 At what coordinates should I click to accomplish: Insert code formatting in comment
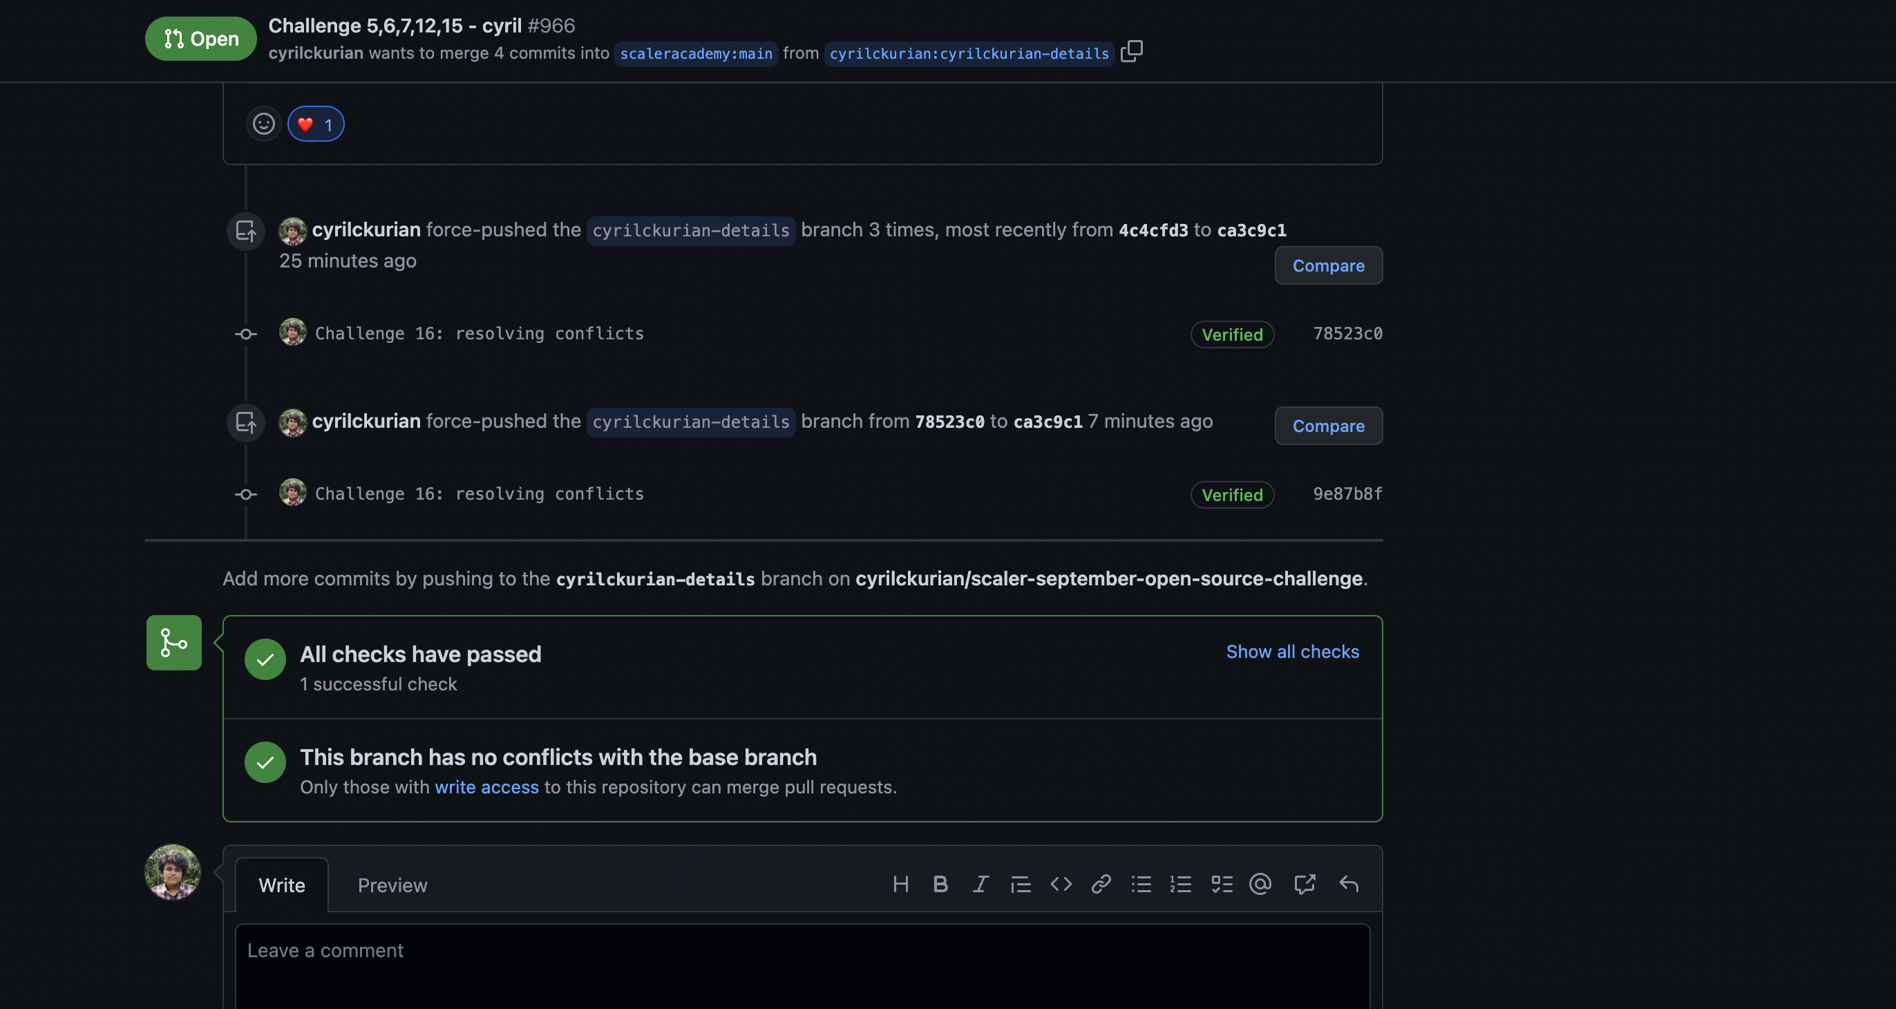tap(1061, 884)
